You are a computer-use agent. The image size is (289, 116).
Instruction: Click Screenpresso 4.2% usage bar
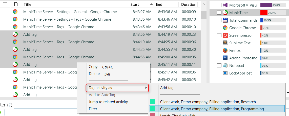pyautogui.click(x=261, y=35)
